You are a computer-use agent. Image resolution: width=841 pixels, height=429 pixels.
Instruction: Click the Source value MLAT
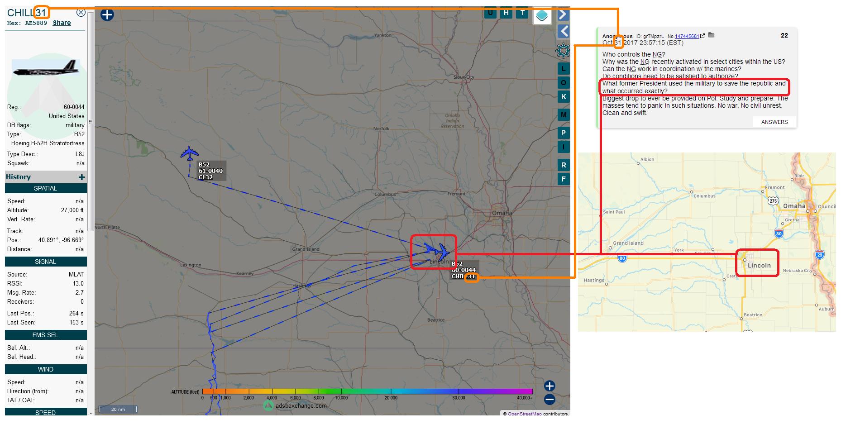click(76, 275)
